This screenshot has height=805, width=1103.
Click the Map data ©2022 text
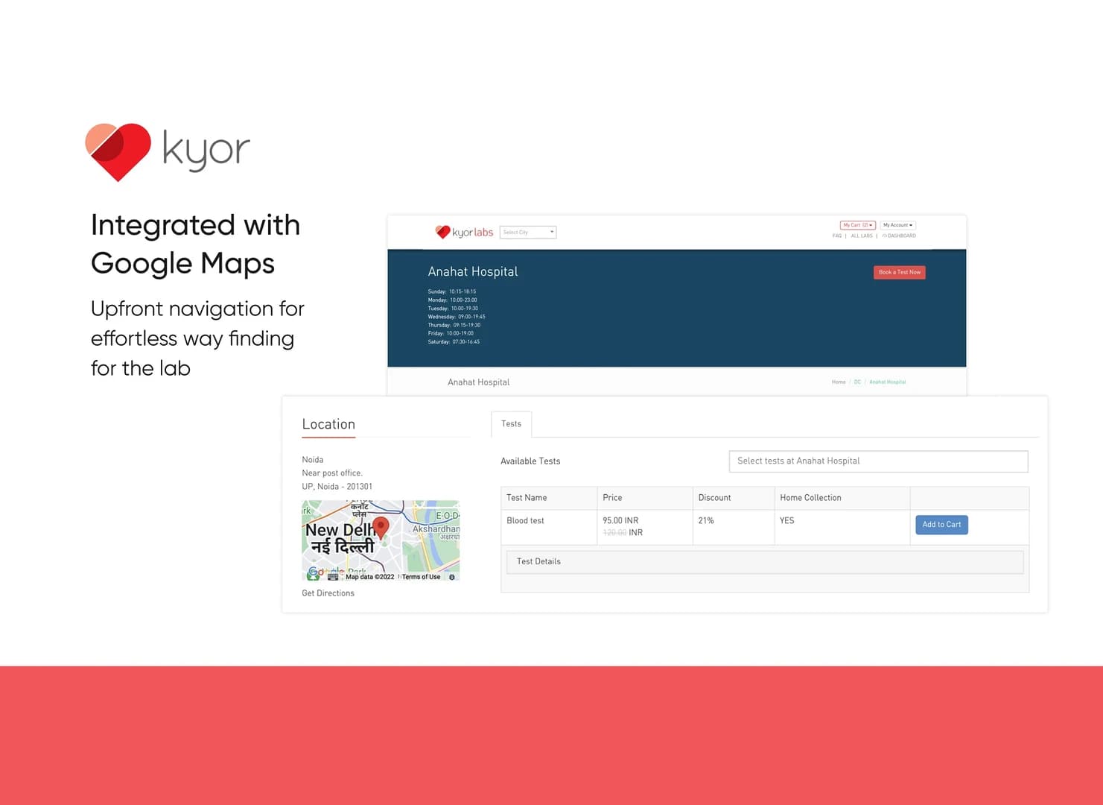(x=370, y=577)
